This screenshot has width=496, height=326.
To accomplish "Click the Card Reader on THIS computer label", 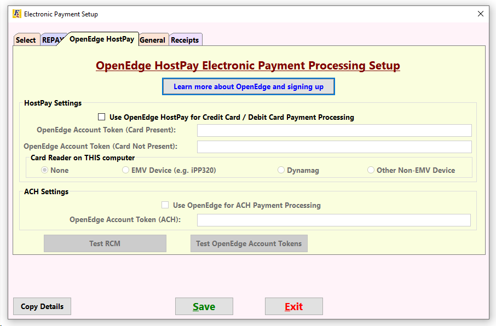I will point(83,158).
